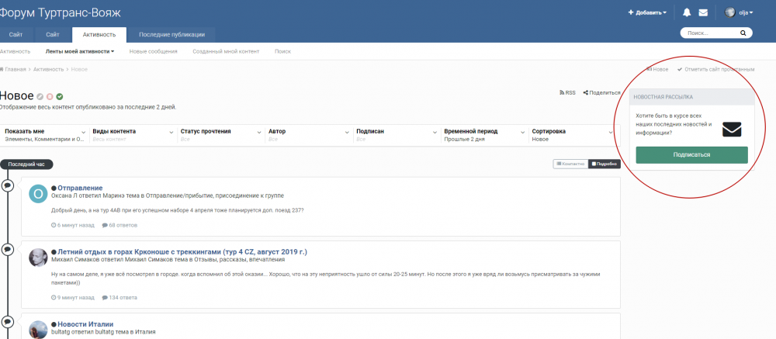Mark site as read (Отметить сайт прочитанным)
Image resolution: width=776 pixels, height=339 pixels.
coord(715,69)
